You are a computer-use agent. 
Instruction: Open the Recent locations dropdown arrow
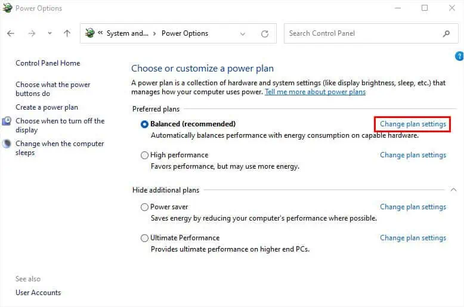click(50, 34)
